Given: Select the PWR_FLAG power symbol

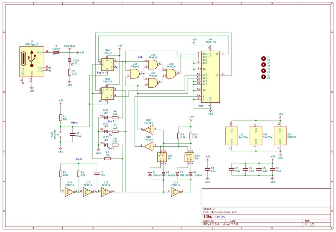Looking at the screenshot, I should 69,49.
